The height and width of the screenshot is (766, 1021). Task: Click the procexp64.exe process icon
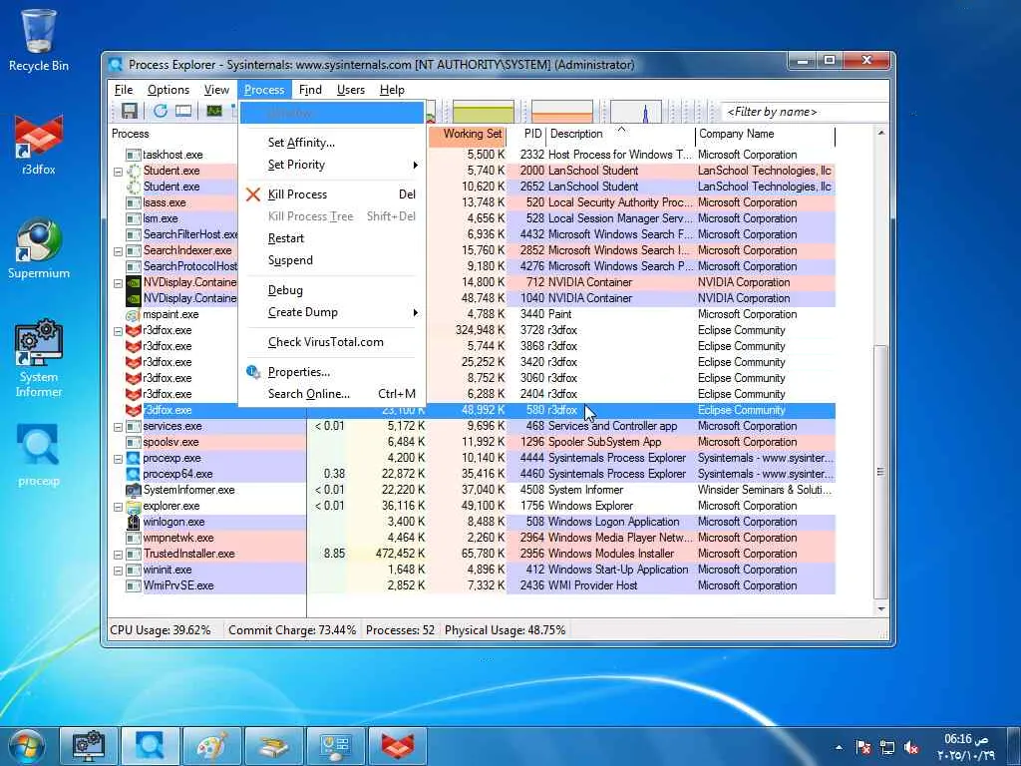pos(134,474)
